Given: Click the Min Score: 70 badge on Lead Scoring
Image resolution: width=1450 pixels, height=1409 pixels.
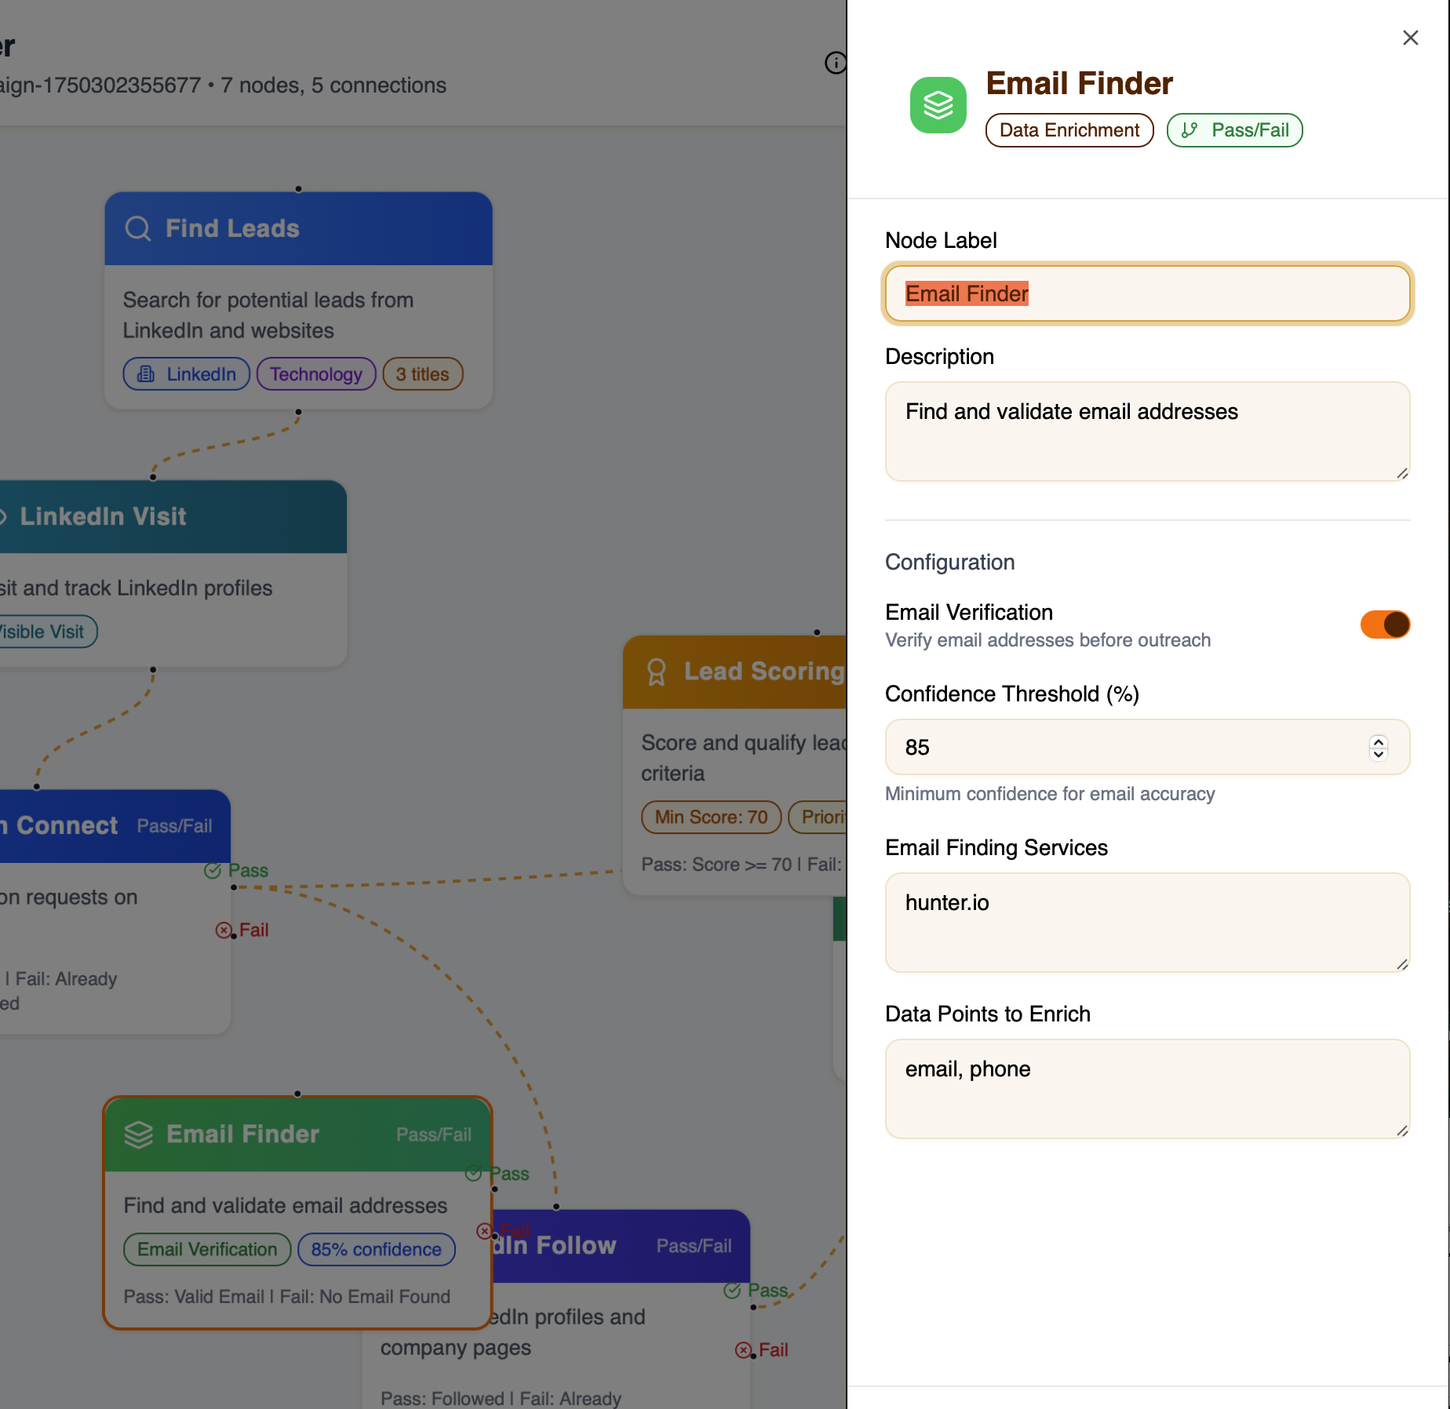Looking at the screenshot, I should coord(709,817).
